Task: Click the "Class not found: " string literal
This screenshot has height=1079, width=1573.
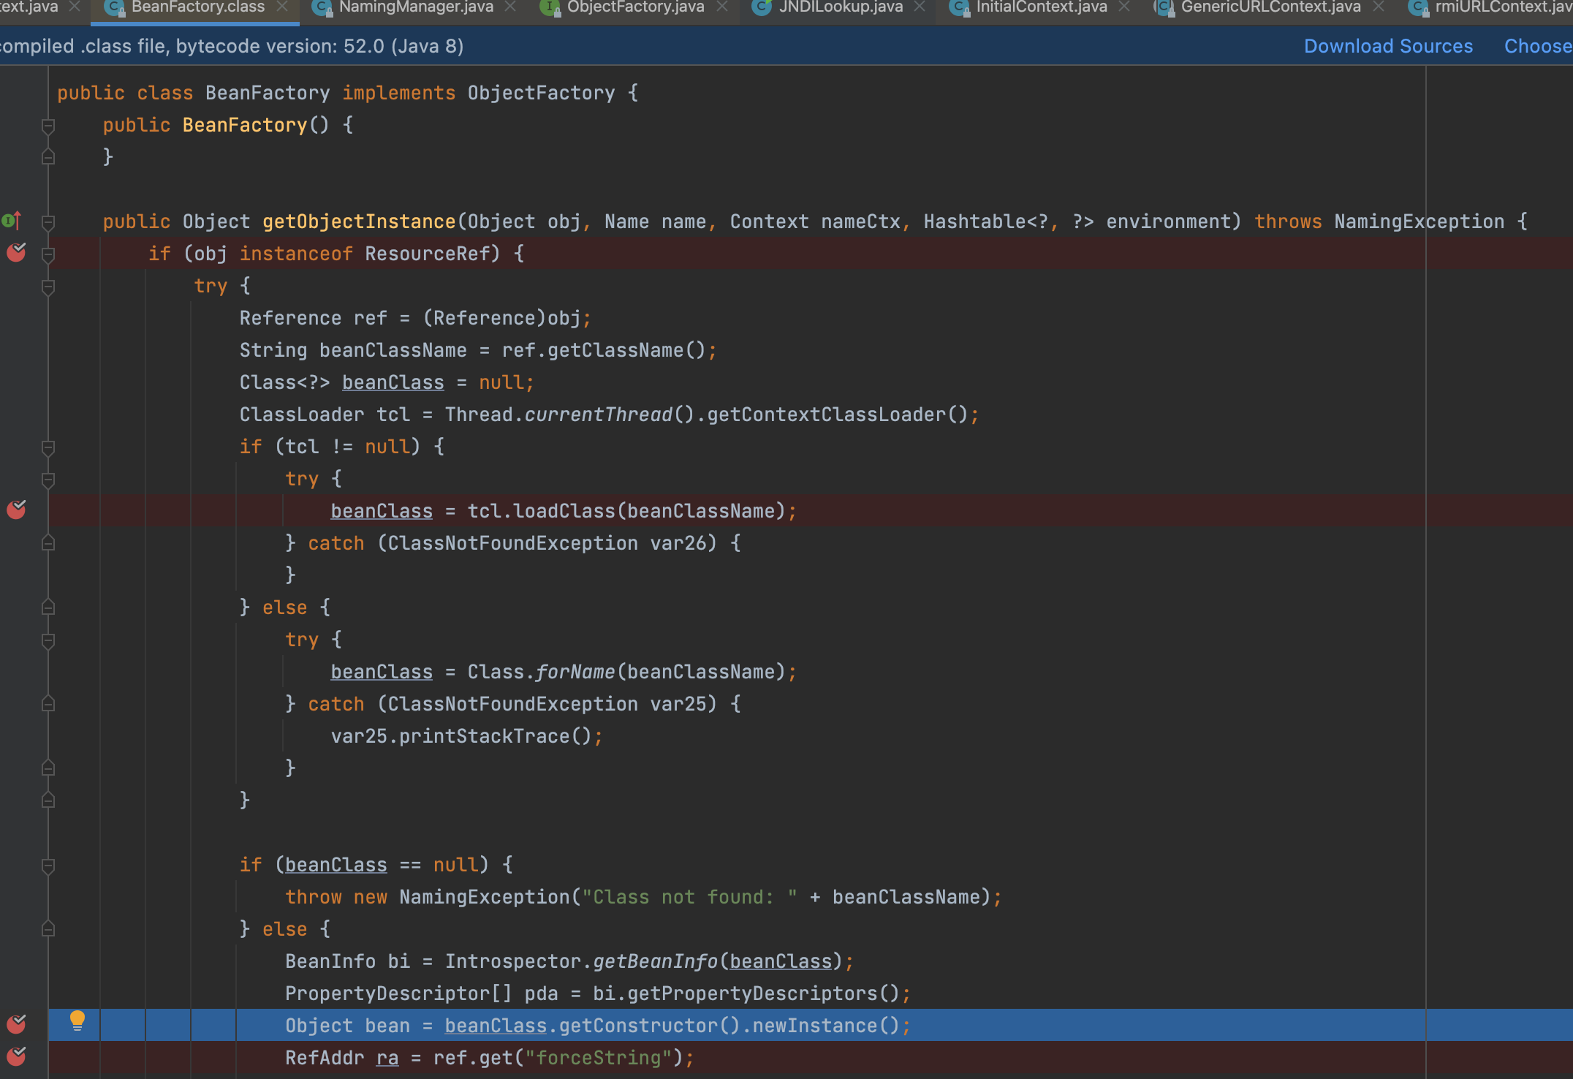Action: click(689, 897)
